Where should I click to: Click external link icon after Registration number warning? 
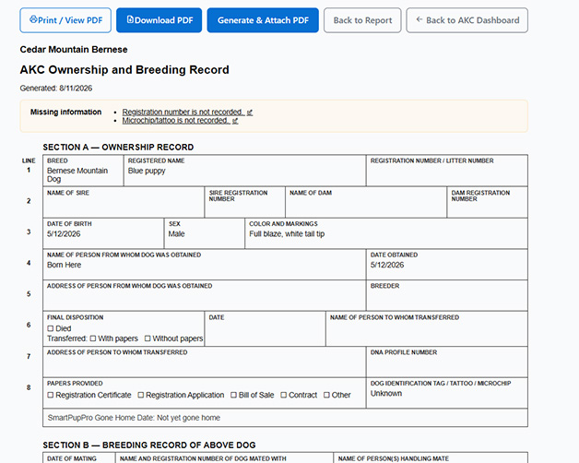(x=250, y=113)
